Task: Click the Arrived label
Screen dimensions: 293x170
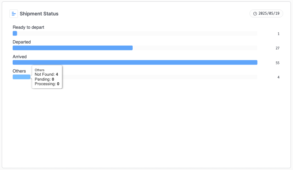Action: 20,57
